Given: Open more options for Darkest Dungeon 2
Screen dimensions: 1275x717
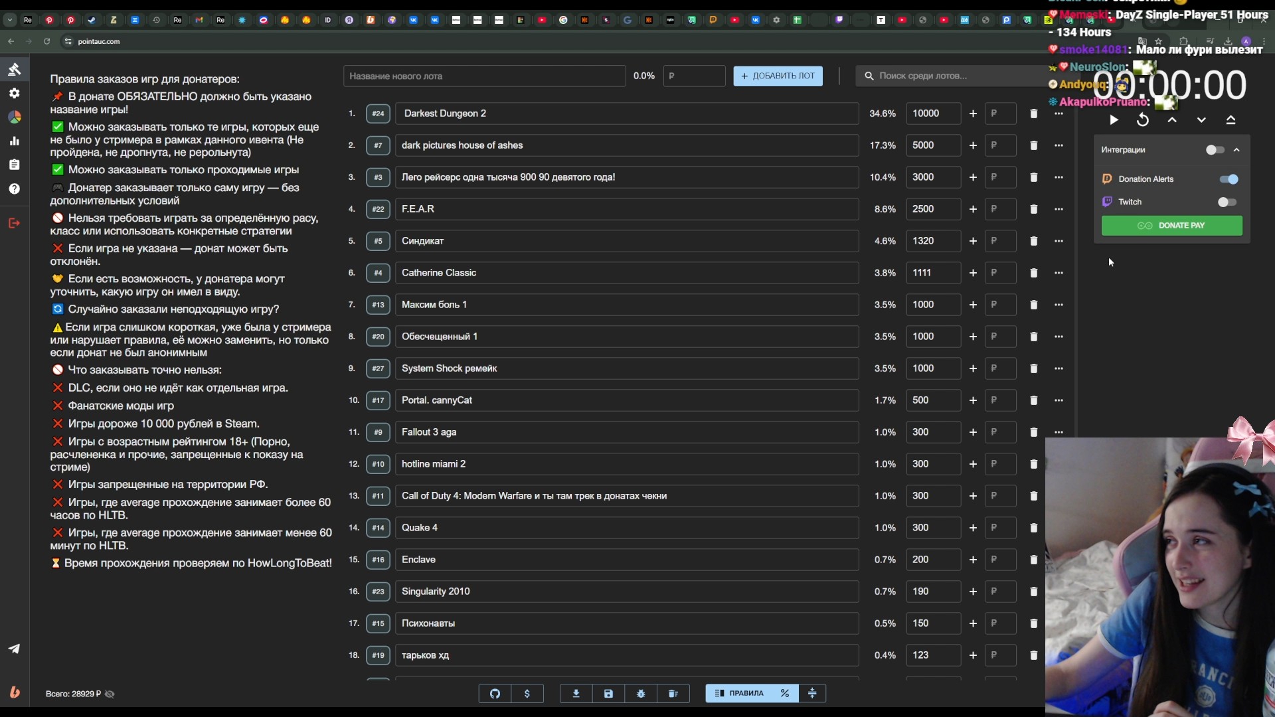Looking at the screenshot, I should point(1059,114).
